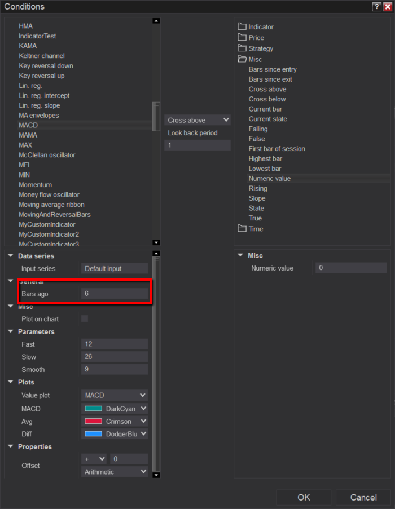
Task: Open the Price folder
Action: [251, 38]
